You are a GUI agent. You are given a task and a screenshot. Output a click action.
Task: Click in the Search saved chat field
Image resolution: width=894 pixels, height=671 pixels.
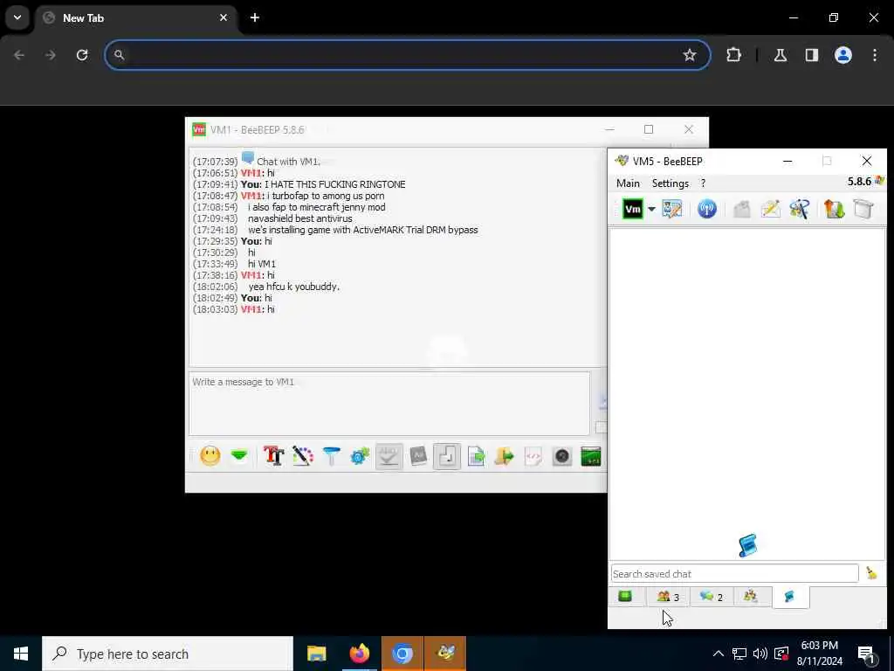[734, 573]
